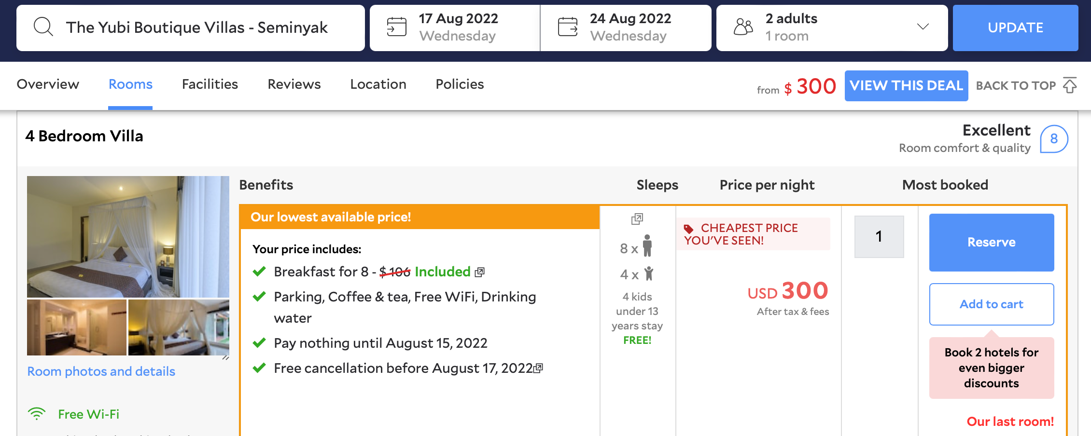Click the guests people icon

[x=743, y=27]
